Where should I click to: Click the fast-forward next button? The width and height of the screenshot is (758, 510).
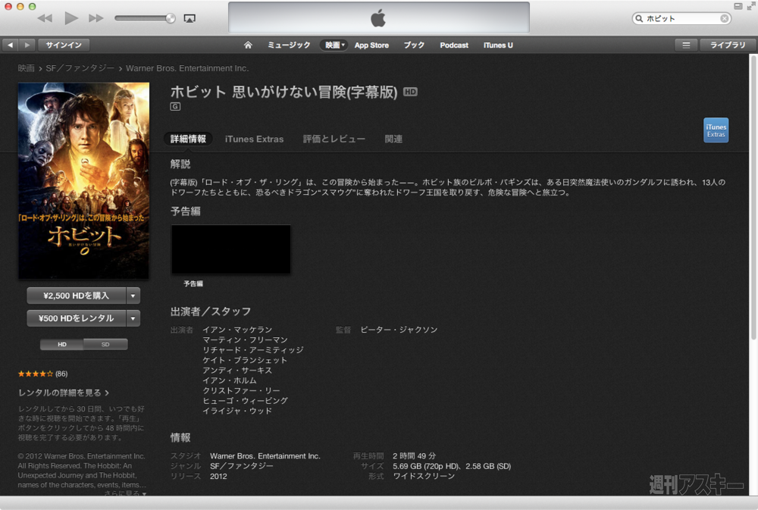(96, 18)
